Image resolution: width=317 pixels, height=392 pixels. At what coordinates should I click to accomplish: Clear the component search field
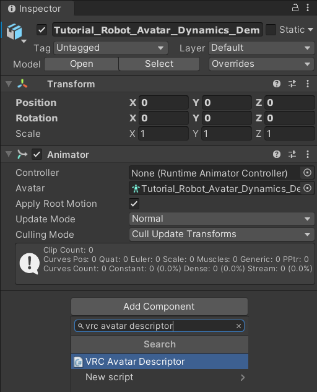pos(238,326)
